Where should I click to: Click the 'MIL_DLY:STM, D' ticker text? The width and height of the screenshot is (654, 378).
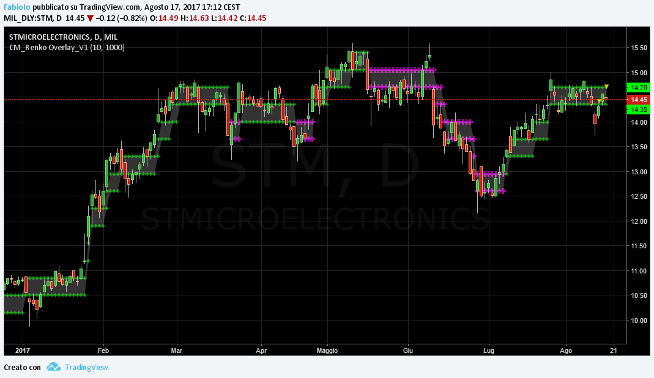point(33,18)
